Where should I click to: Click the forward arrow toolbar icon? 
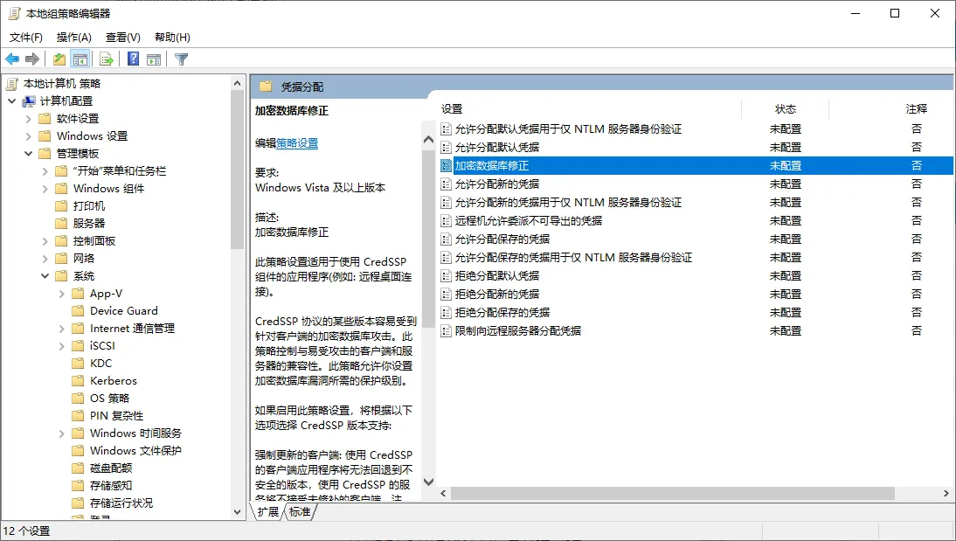(x=32, y=59)
